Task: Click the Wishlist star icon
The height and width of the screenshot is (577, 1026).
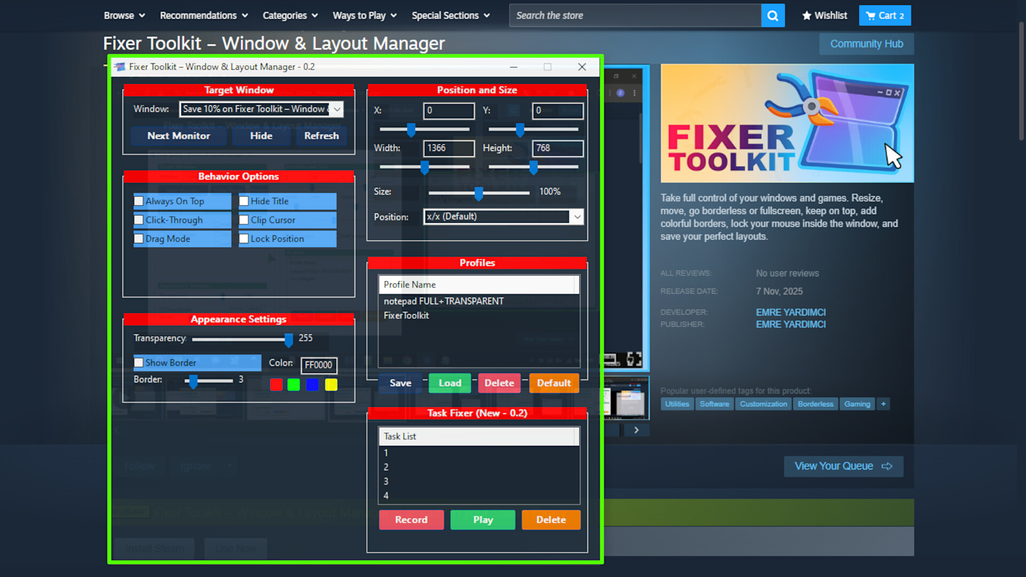Action: click(807, 15)
